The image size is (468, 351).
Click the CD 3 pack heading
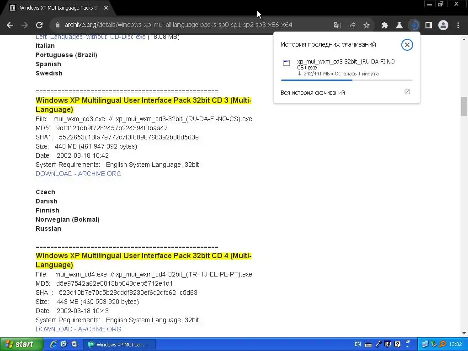click(x=144, y=105)
